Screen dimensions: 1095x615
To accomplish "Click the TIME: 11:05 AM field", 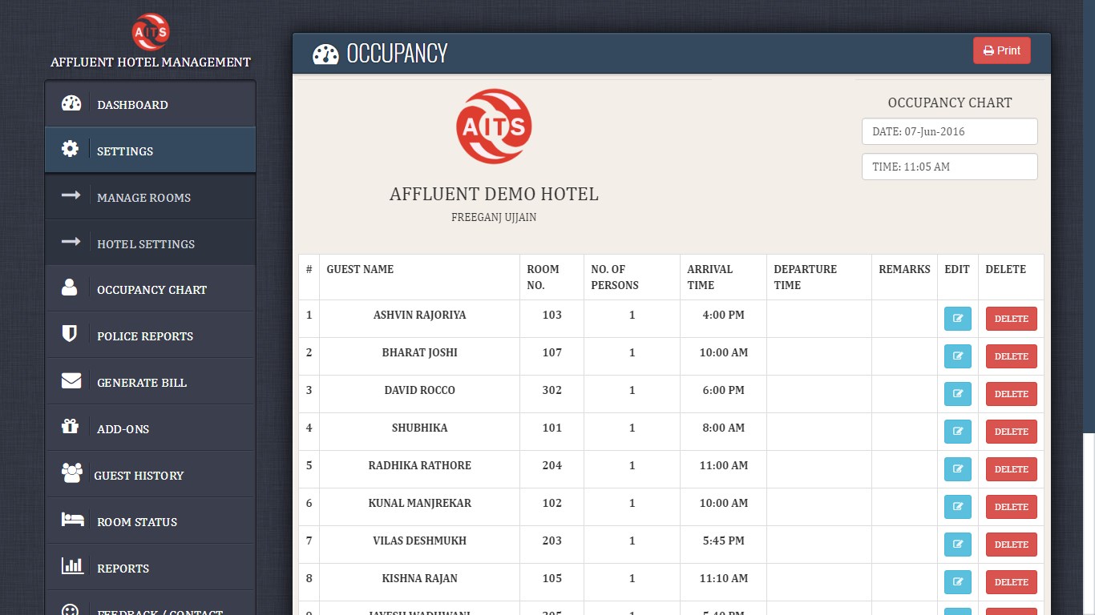I will 950,167.
